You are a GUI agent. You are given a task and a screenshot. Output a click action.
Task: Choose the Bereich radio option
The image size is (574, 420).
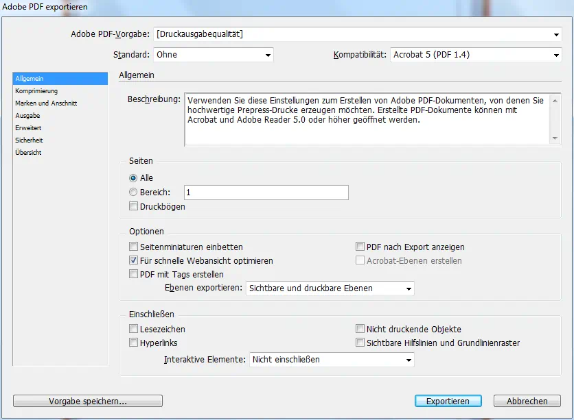point(133,193)
